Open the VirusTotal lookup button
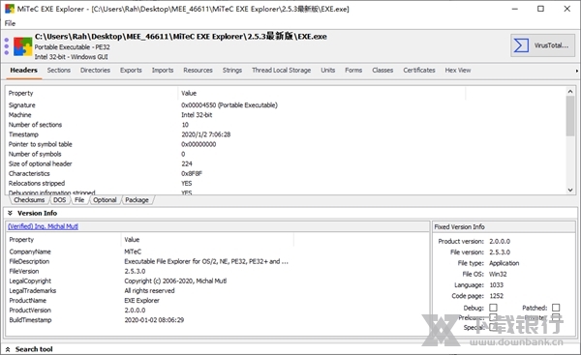This screenshot has height=355, width=581. click(542, 45)
